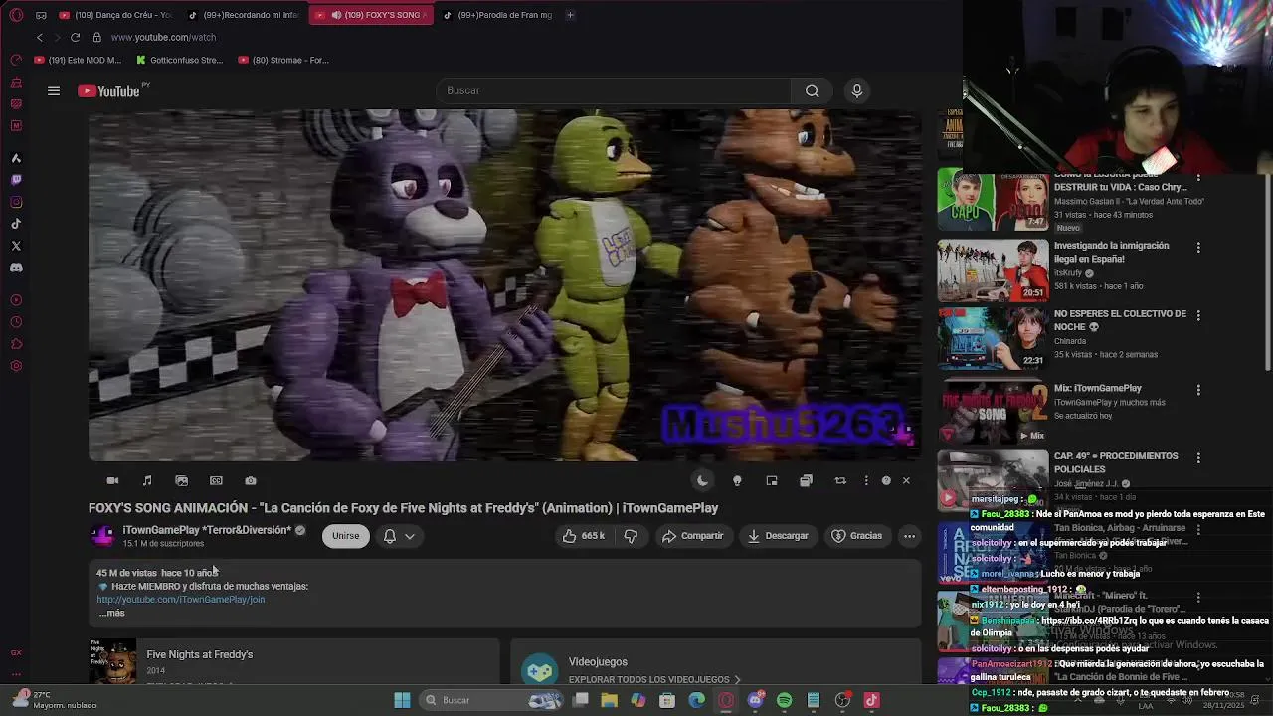The width and height of the screenshot is (1273, 716).
Task: Click the pop-out windows icon
Action: point(806,481)
